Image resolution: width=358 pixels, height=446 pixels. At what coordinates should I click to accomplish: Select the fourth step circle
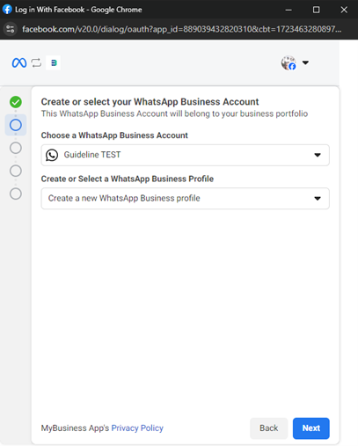click(16, 171)
